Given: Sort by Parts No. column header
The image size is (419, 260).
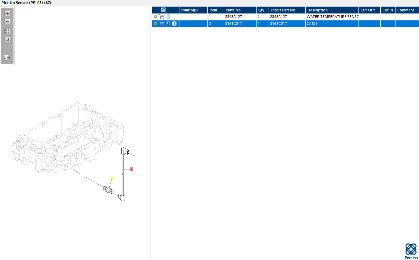Looking at the screenshot, I should click(240, 10).
